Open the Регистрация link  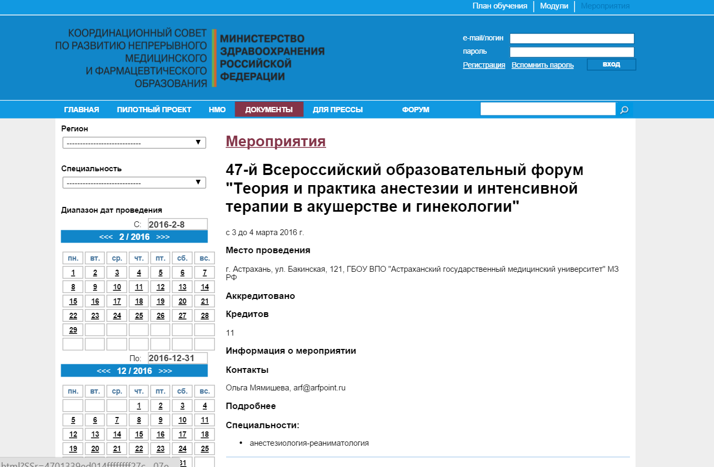point(484,65)
